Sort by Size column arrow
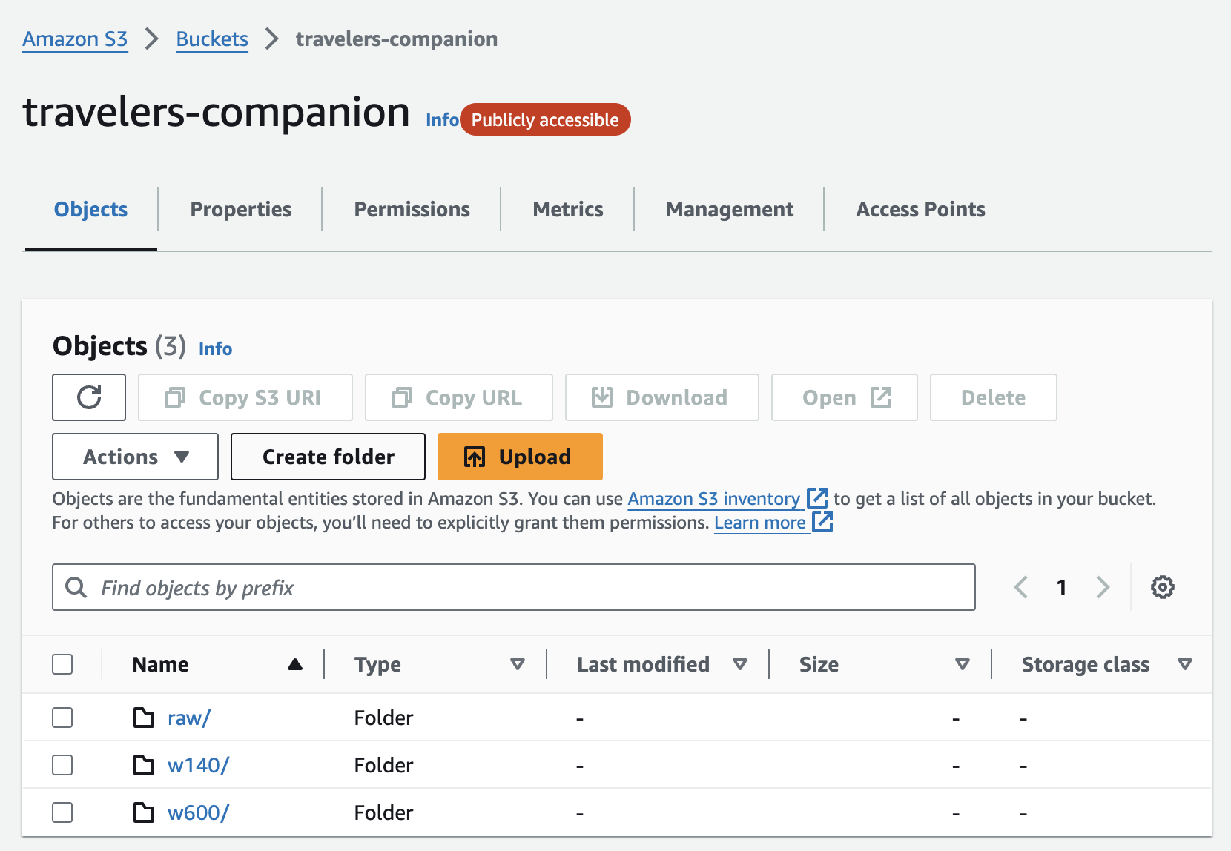This screenshot has width=1231, height=851. click(963, 664)
